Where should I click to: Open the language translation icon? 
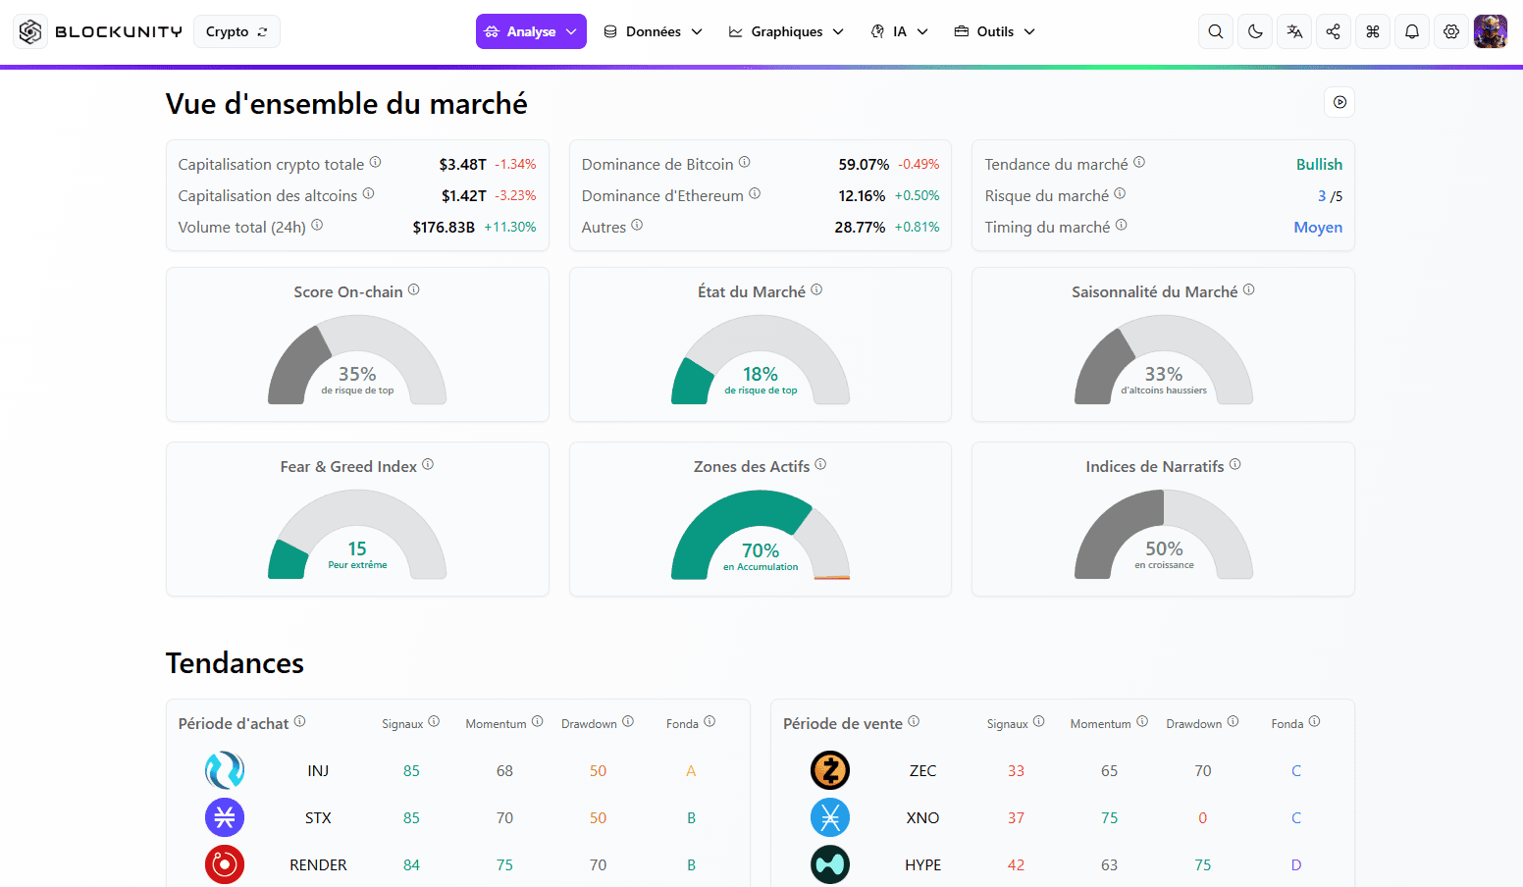[1294, 31]
